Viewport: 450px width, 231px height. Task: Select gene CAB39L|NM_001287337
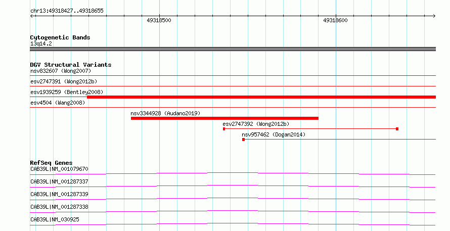pyautogui.click(x=59, y=181)
